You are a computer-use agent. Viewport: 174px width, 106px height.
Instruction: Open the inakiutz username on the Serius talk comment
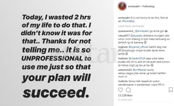coord(123,81)
